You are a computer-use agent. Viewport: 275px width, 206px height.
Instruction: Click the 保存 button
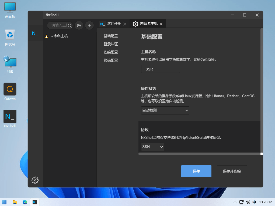point(196,171)
